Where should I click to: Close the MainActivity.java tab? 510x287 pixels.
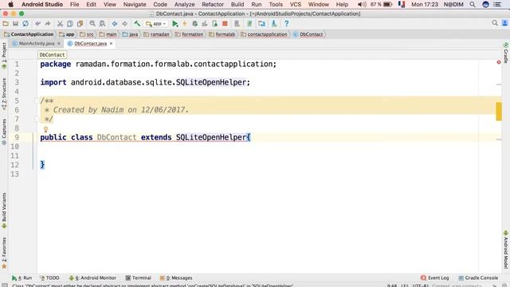(x=59, y=43)
